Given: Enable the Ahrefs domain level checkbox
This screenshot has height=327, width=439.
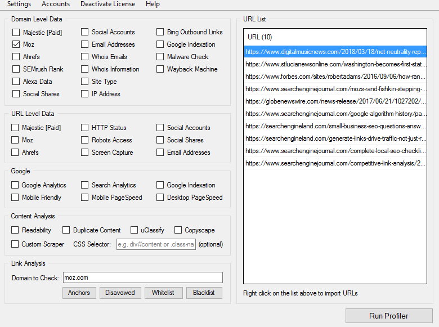Looking at the screenshot, I should [16, 57].
